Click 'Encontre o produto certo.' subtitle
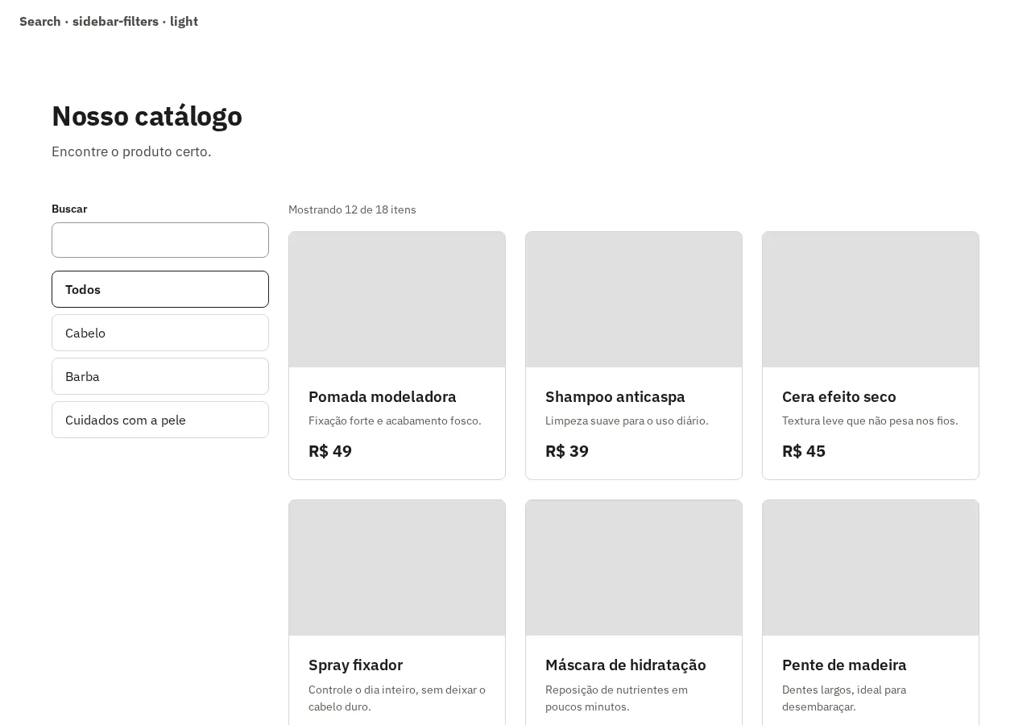Screen dimensions: 1031x725 [131, 151]
